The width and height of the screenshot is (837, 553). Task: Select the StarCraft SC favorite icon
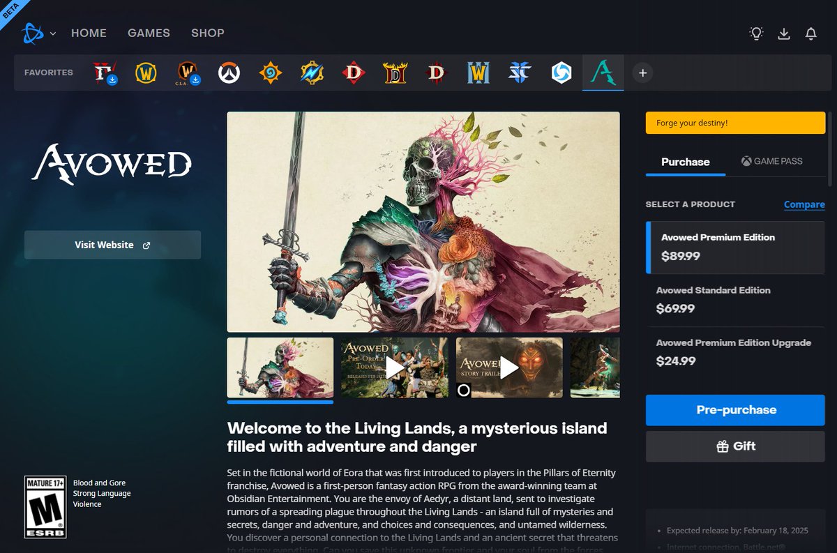point(520,73)
